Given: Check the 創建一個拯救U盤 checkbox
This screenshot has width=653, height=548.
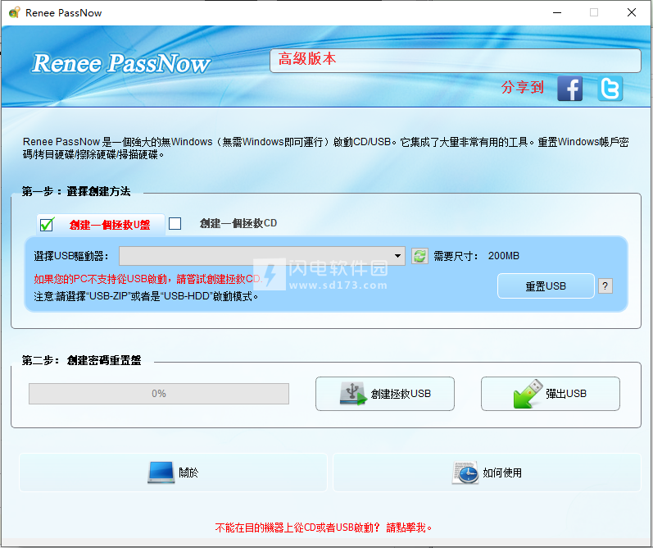Looking at the screenshot, I should [47, 225].
